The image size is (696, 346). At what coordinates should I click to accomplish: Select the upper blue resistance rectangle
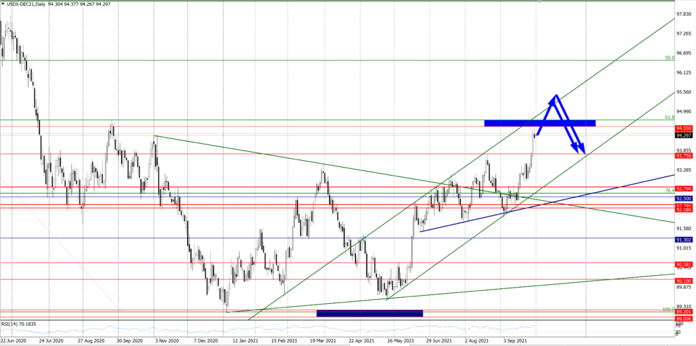(x=540, y=123)
